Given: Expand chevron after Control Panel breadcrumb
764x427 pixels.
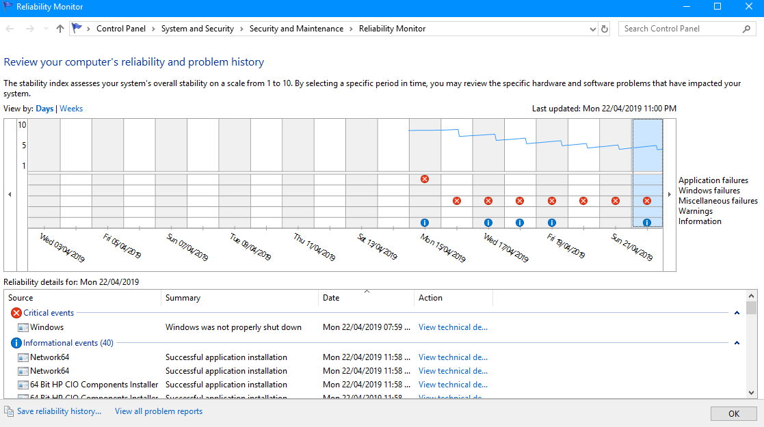Looking at the screenshot, I should point(153,29).
